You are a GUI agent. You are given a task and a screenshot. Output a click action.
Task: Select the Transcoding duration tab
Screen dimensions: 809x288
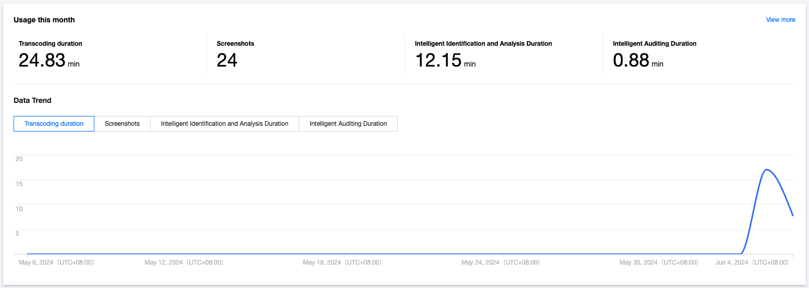[54, 124]
